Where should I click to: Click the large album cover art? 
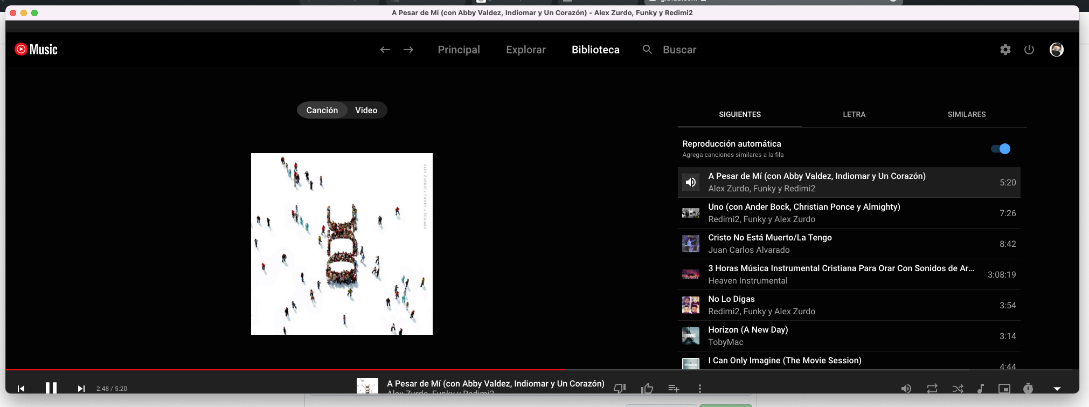click(x=342, y=244)
